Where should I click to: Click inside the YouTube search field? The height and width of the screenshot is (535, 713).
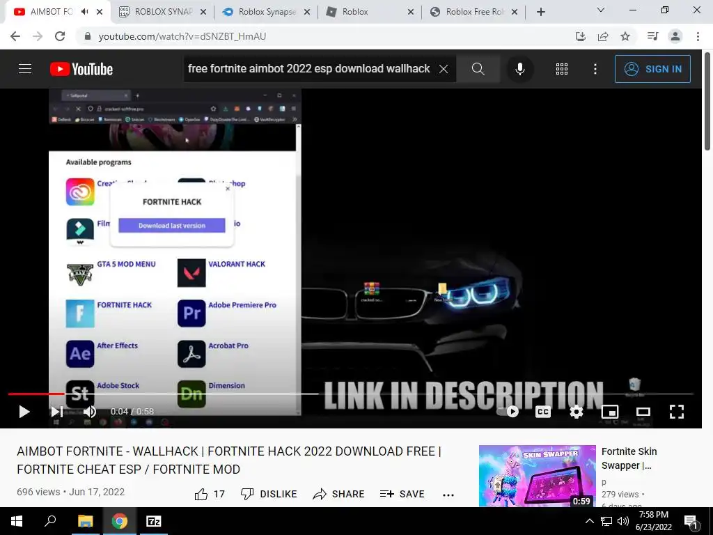point(309,69)
